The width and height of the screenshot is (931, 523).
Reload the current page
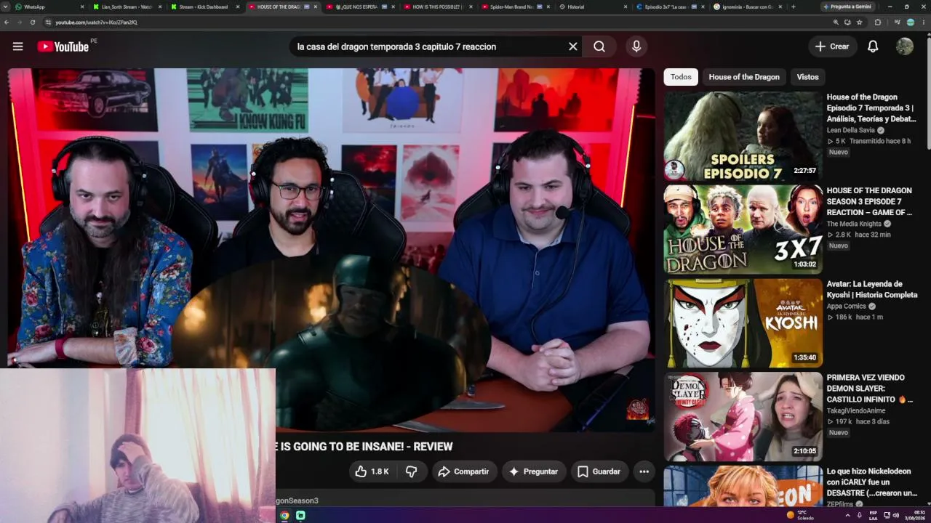pos(33,23)
